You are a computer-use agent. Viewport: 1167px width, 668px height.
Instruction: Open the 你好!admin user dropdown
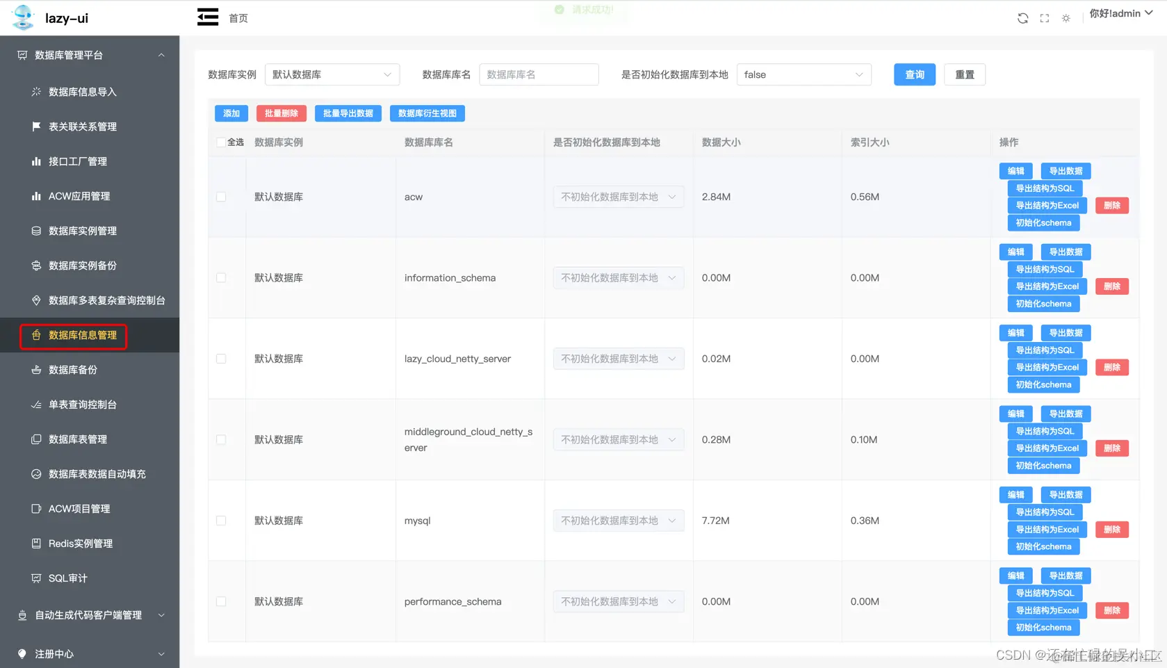coord(1121,13)
